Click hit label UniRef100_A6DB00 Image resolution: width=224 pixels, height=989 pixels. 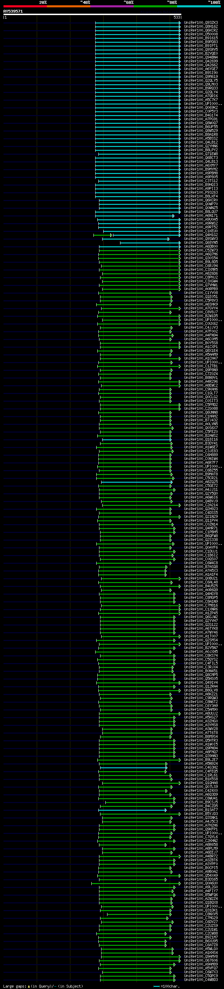coord(201,247)
